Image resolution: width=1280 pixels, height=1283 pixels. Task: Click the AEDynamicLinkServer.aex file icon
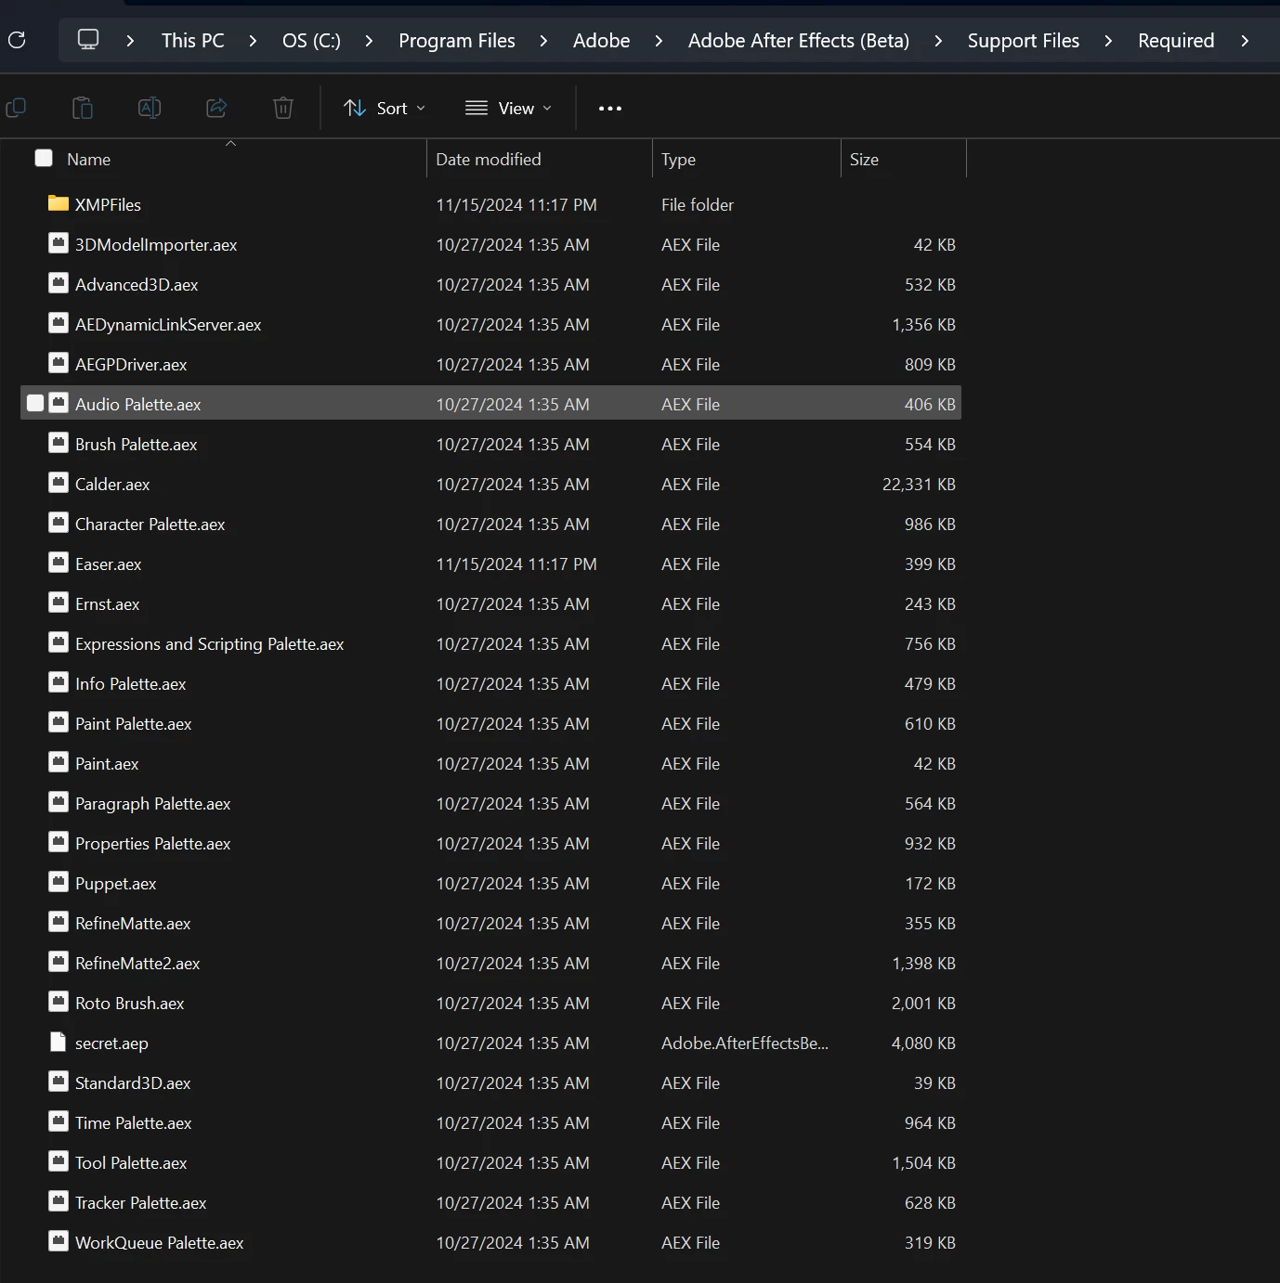[x=59, y=323]
